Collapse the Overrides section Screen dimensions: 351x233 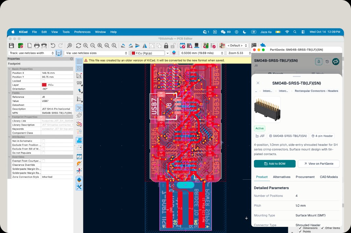(9, 157)
